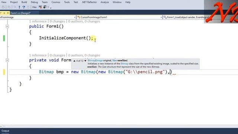238x134 pixels.
Task: Close the active Form1.cs tab
Action: point(8,13)
